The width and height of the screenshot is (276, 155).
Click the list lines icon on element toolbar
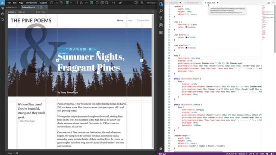pos(71,50)
